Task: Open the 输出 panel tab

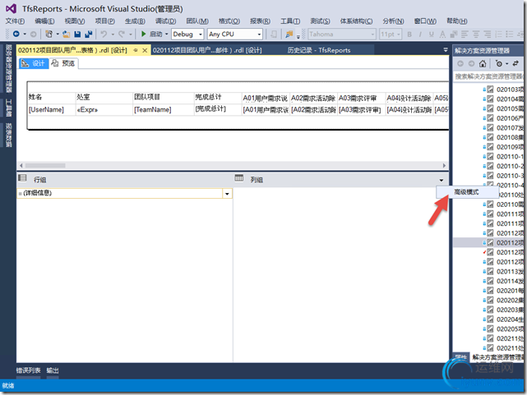Action: (53, 370)
